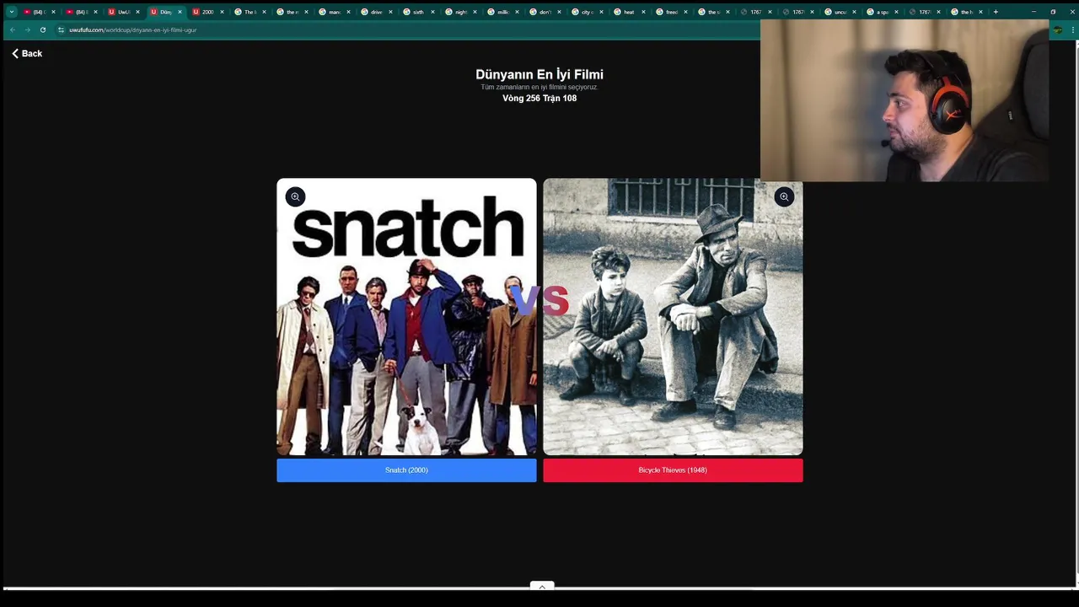
Task: Click the magnifier icon on the Snatch poster
Action: (295, 196)
